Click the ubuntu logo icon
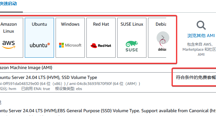216x116 pixels. (x=40, y=45)
